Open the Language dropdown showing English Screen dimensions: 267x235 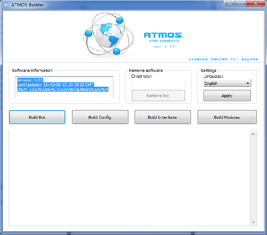point(227,83)
